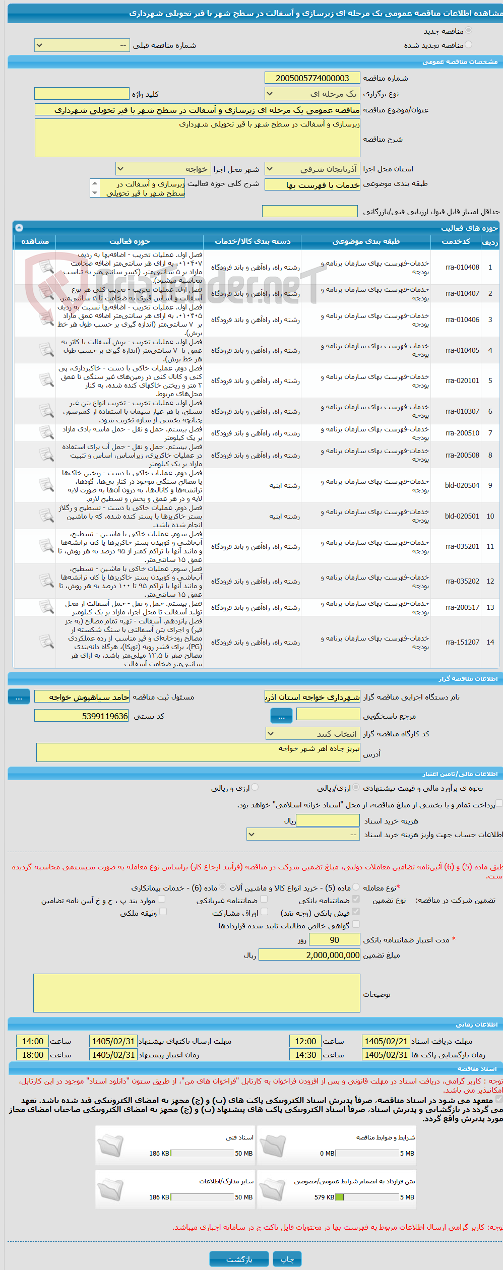Open view icon for row rra-200508
503x1270 pixels.
pos(46,455)
